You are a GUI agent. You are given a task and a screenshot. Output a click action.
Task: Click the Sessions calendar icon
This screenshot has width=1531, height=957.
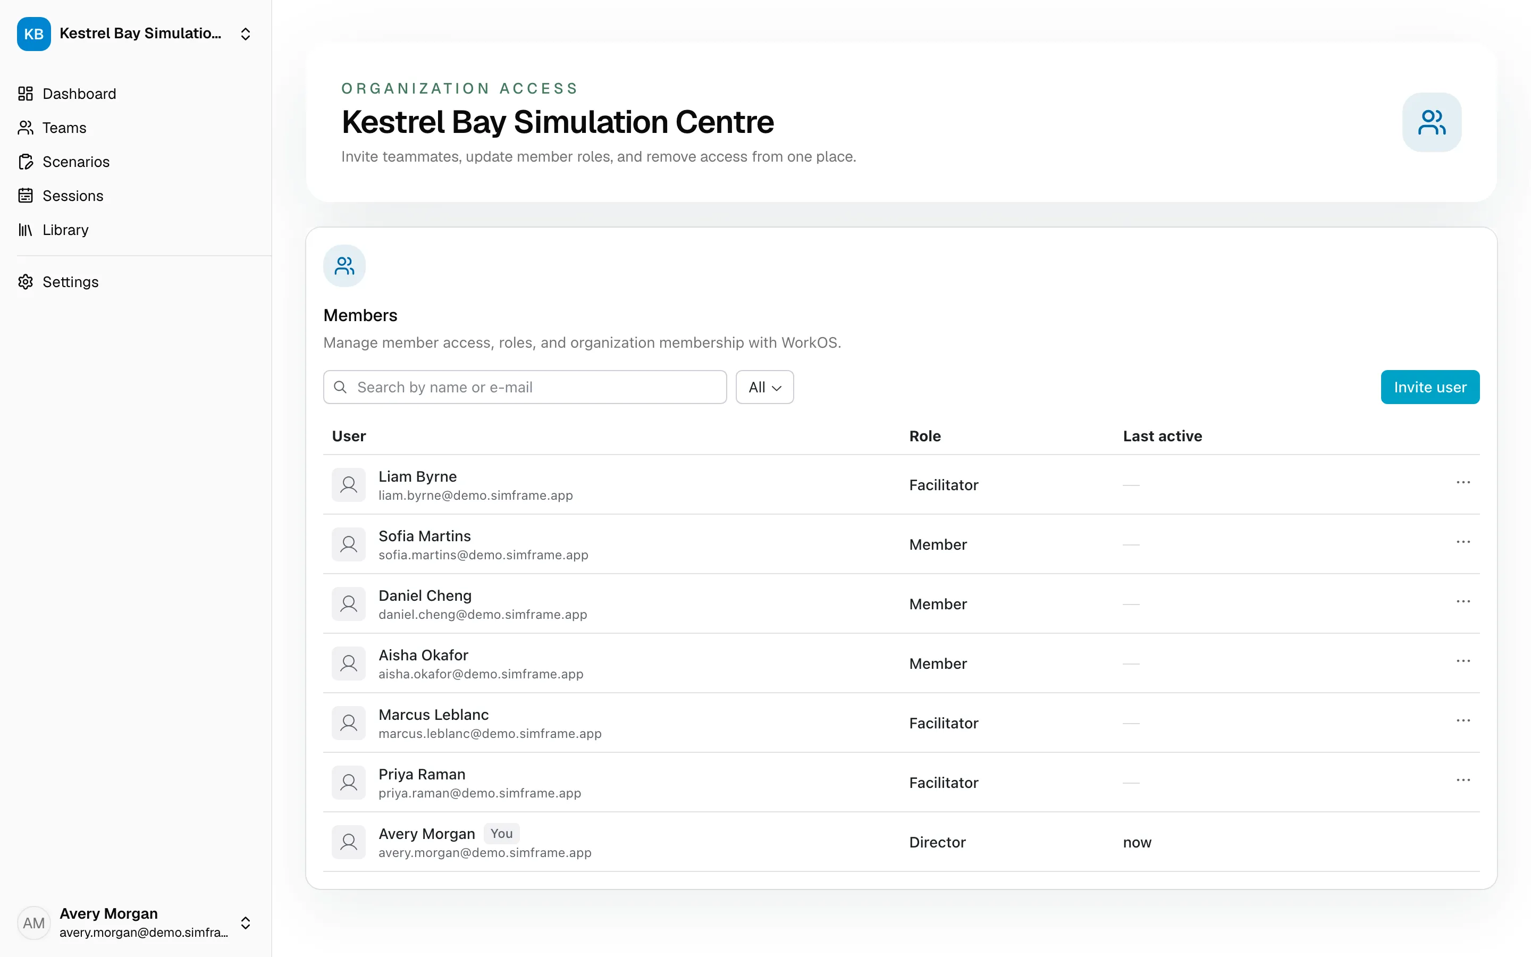[26, 196]
